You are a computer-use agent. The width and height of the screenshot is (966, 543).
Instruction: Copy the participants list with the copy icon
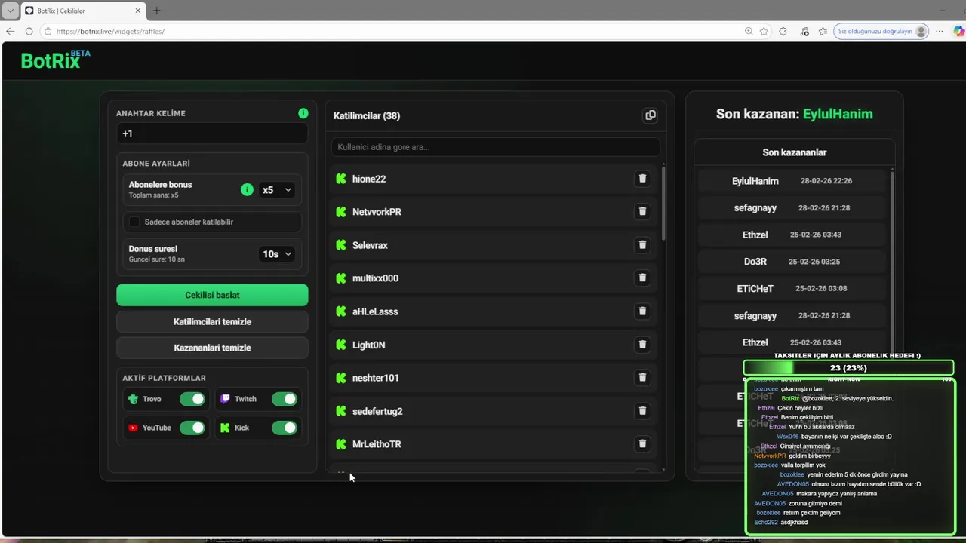point(651,115)
